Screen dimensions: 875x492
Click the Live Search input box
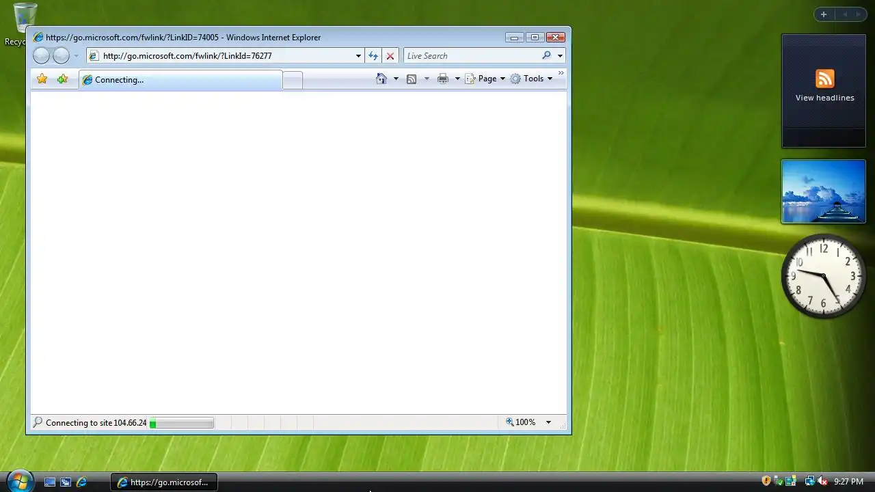click(x=472, y=56)
